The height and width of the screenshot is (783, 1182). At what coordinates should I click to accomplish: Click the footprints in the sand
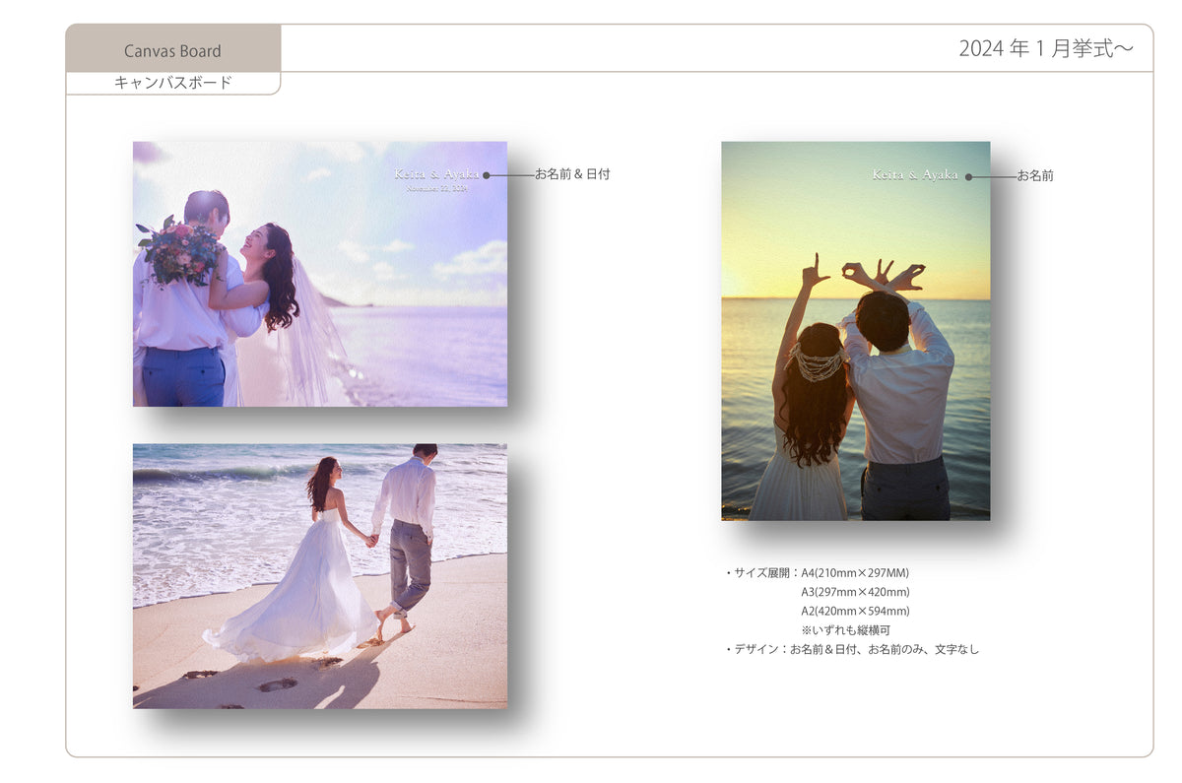click(276, 683)
